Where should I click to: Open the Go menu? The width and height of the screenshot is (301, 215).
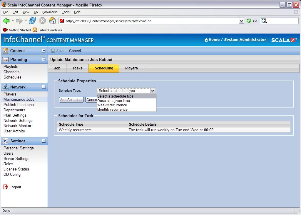tap(36, 12)
